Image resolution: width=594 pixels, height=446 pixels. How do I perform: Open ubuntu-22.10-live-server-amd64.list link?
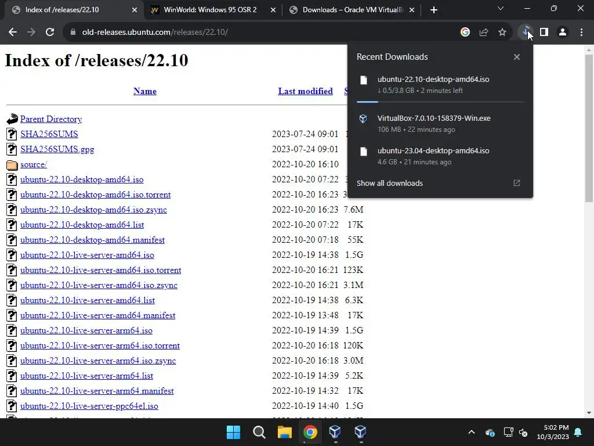88,300
